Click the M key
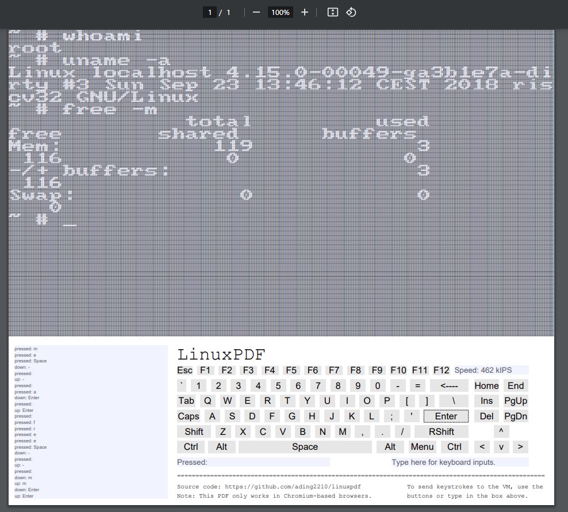Screen dimensions: 568x512 pyautogui.click(x=342, y=431)
